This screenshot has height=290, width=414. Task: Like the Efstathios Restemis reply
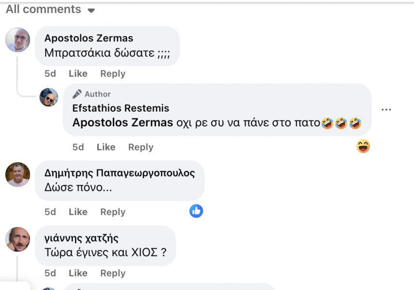[106, 147]
